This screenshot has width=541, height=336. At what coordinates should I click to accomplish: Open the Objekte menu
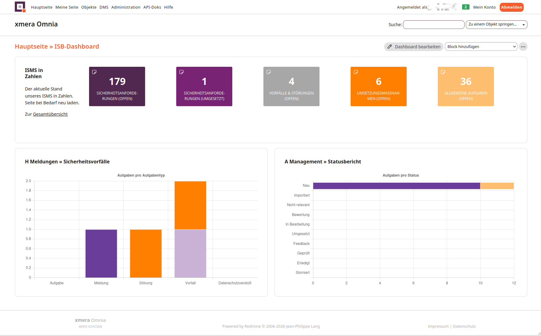point(89,7)
